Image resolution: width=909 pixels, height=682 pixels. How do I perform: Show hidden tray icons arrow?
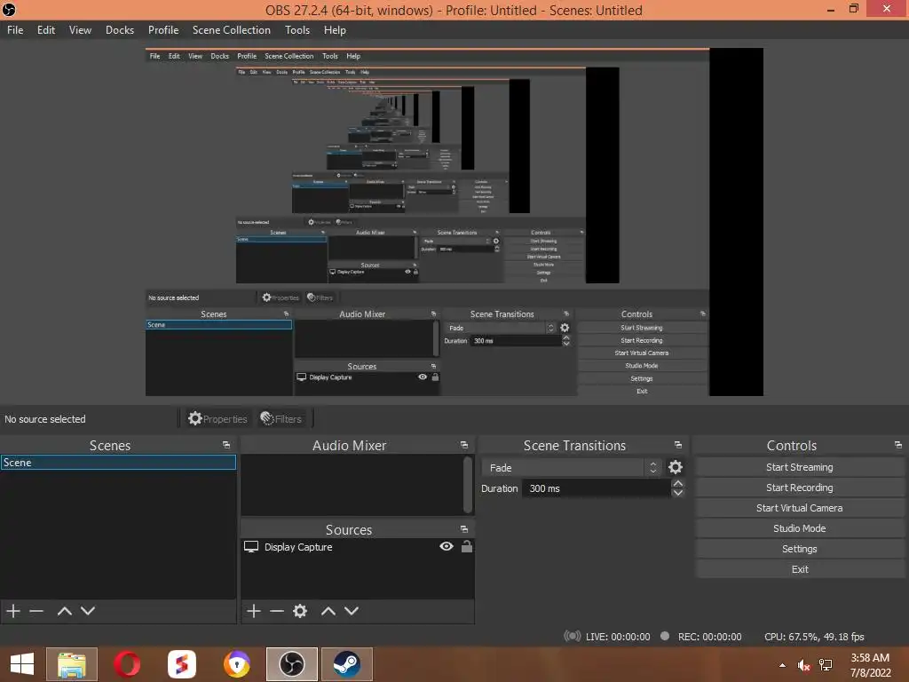point(783,665)
